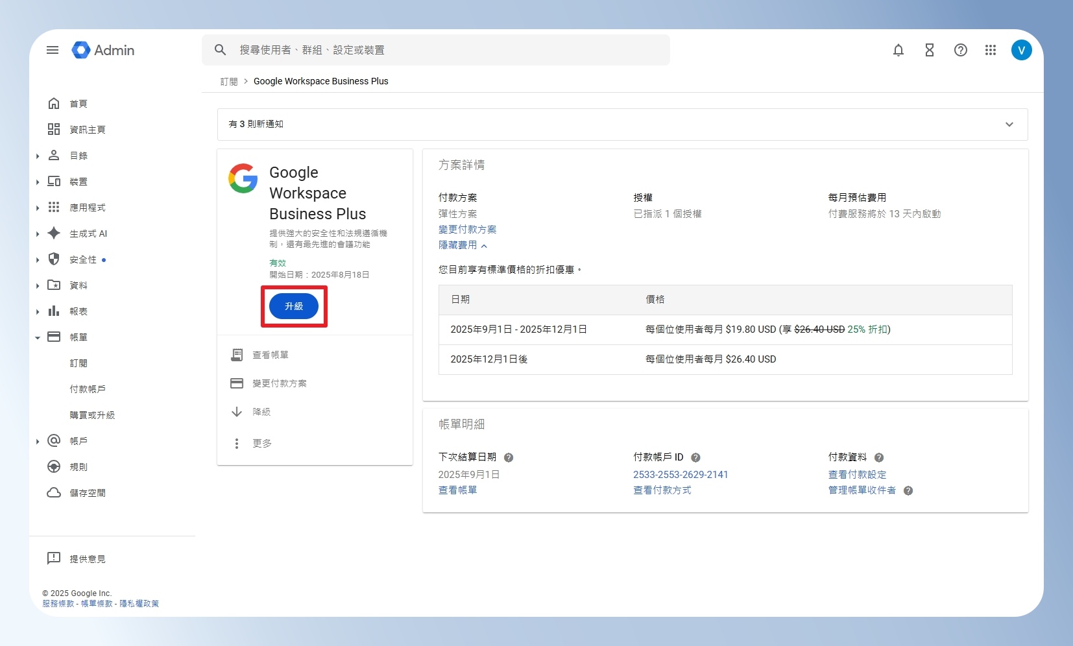Select 購買或升級 in the sidebar
The height and width of the screenshot is (646, 1073).
pos(92,415)
